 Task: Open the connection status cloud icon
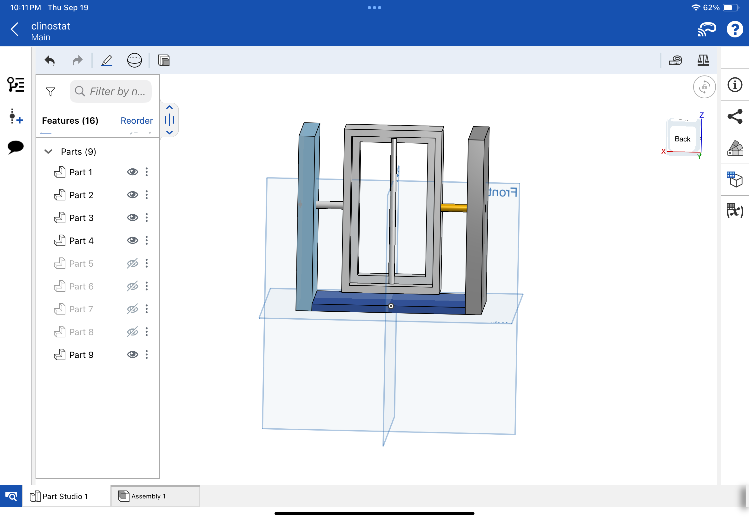click(706, 30)
